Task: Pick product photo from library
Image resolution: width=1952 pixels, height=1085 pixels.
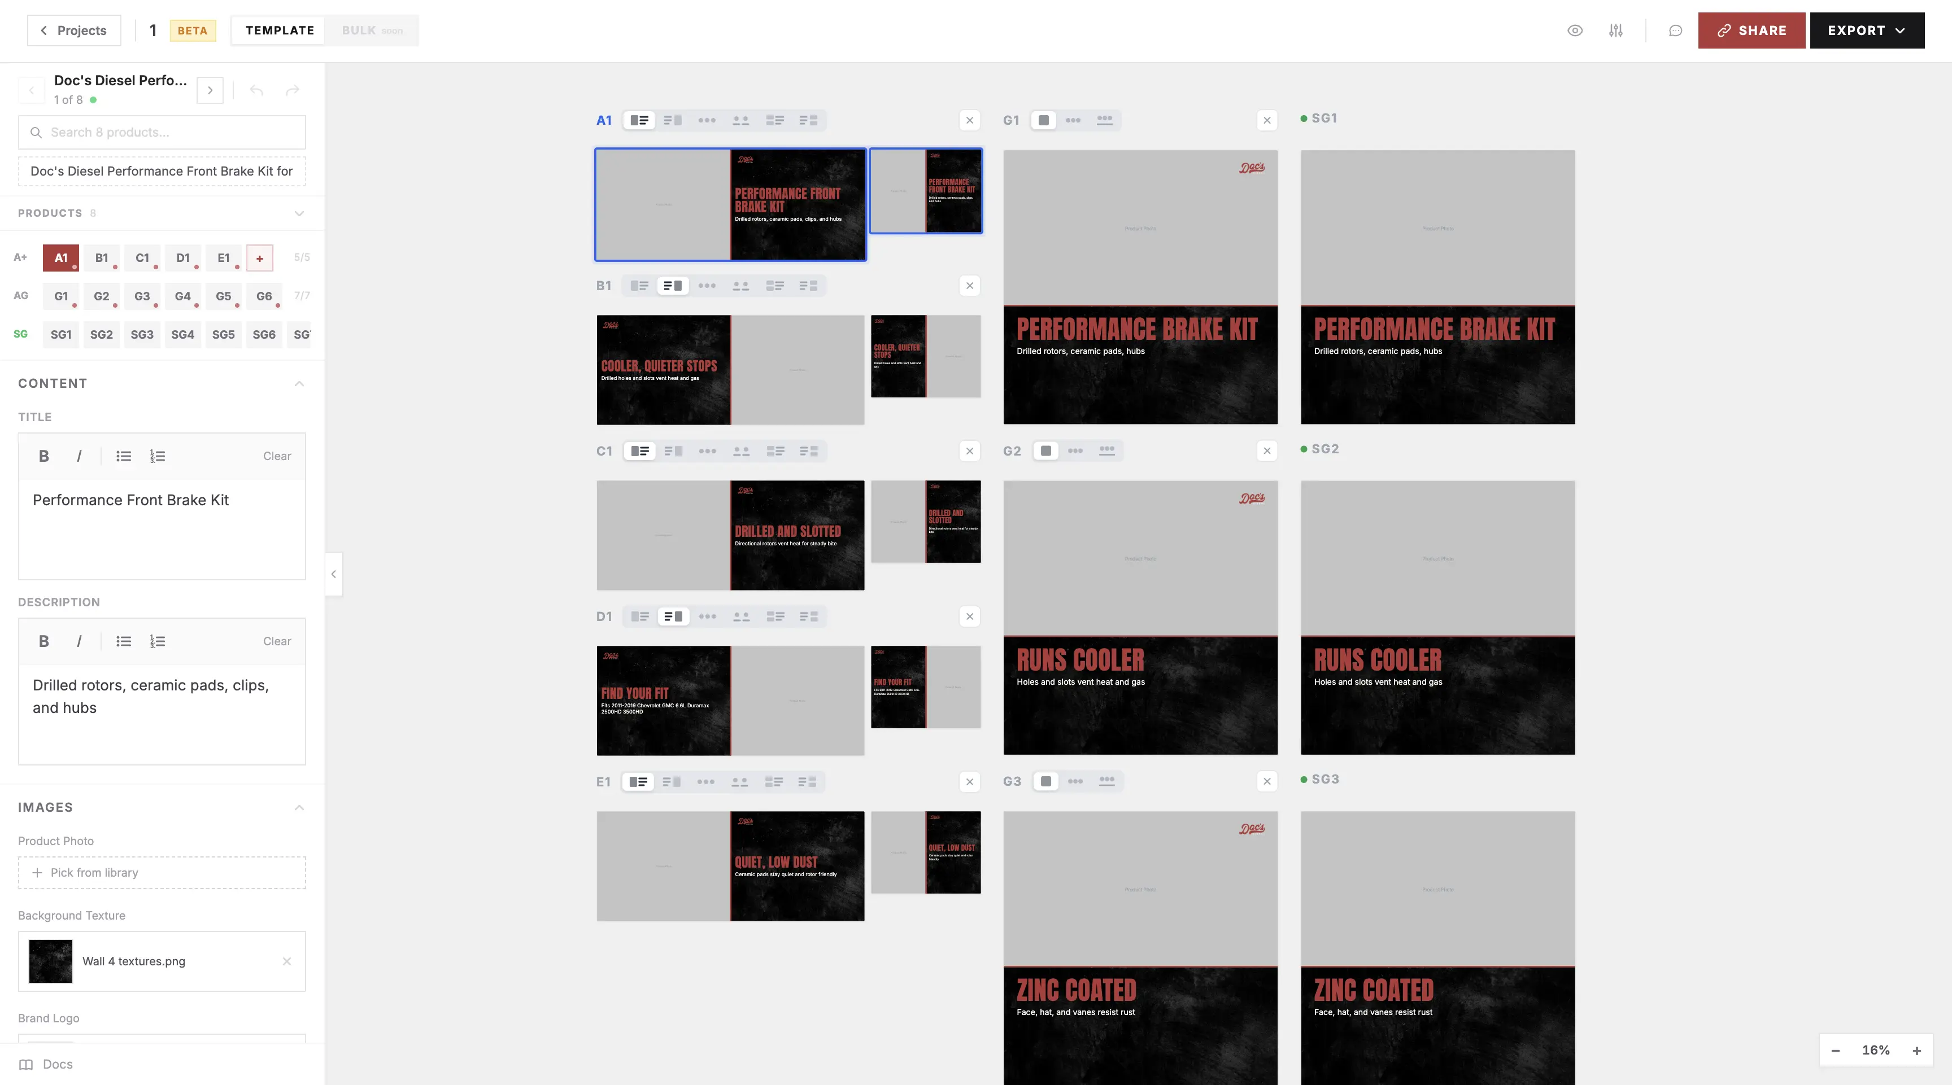Action: 162,872
